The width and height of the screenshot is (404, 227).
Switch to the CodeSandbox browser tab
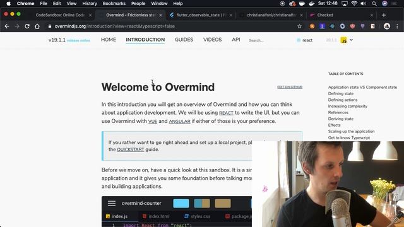[x=61, y=15]
